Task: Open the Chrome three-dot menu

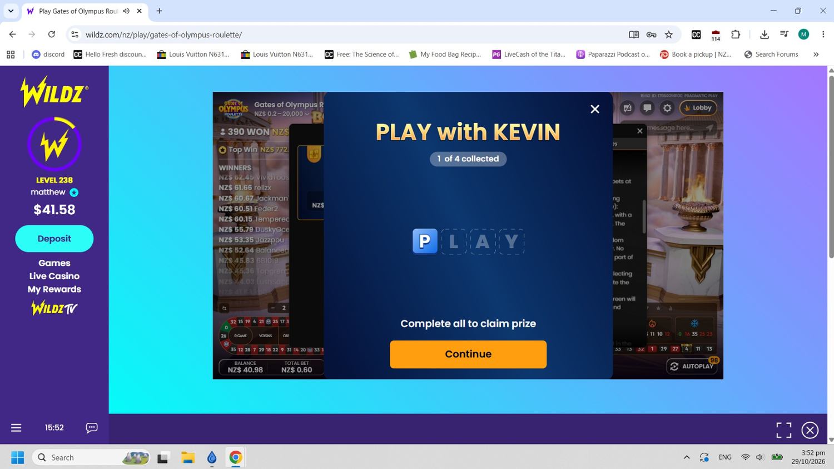Action: point(823,34)
